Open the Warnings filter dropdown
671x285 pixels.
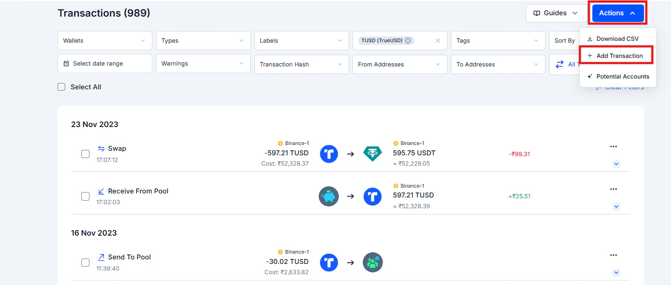203,64
